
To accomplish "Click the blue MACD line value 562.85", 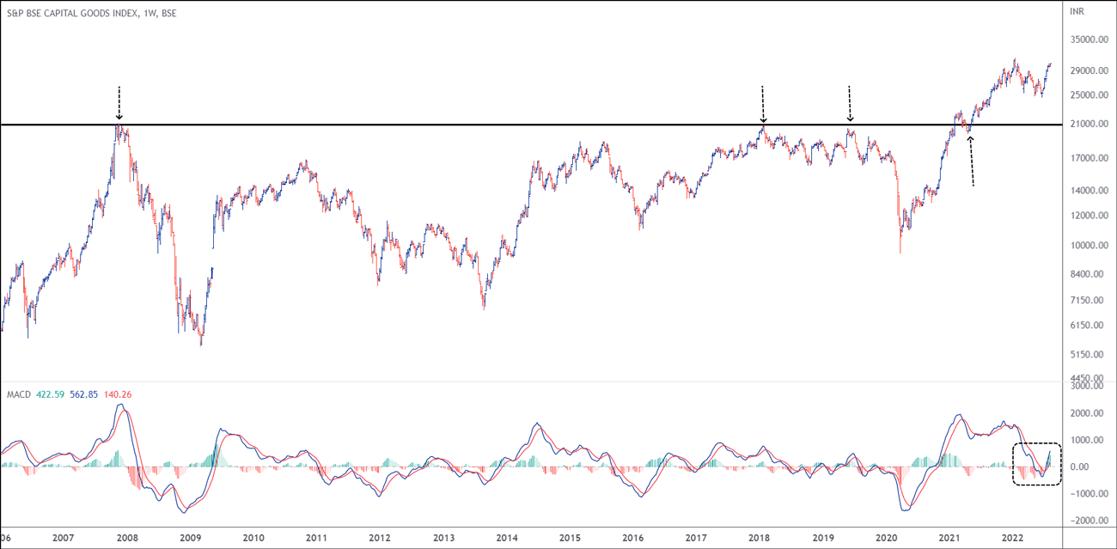I will 84,394.
